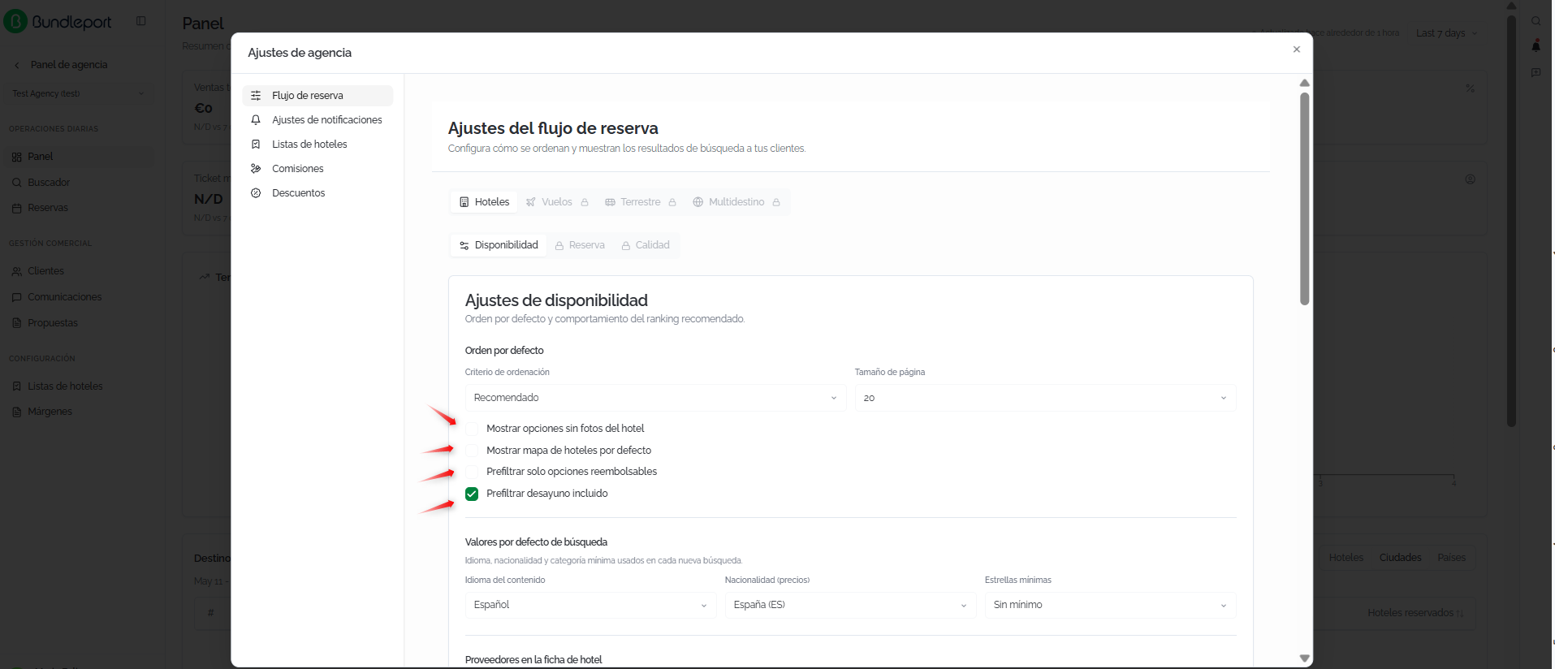Image resolution: width=1555 pixels, height=669 pixels.
Task: Open Listas de hoteles section in modal
Action: tap(317, 145)
